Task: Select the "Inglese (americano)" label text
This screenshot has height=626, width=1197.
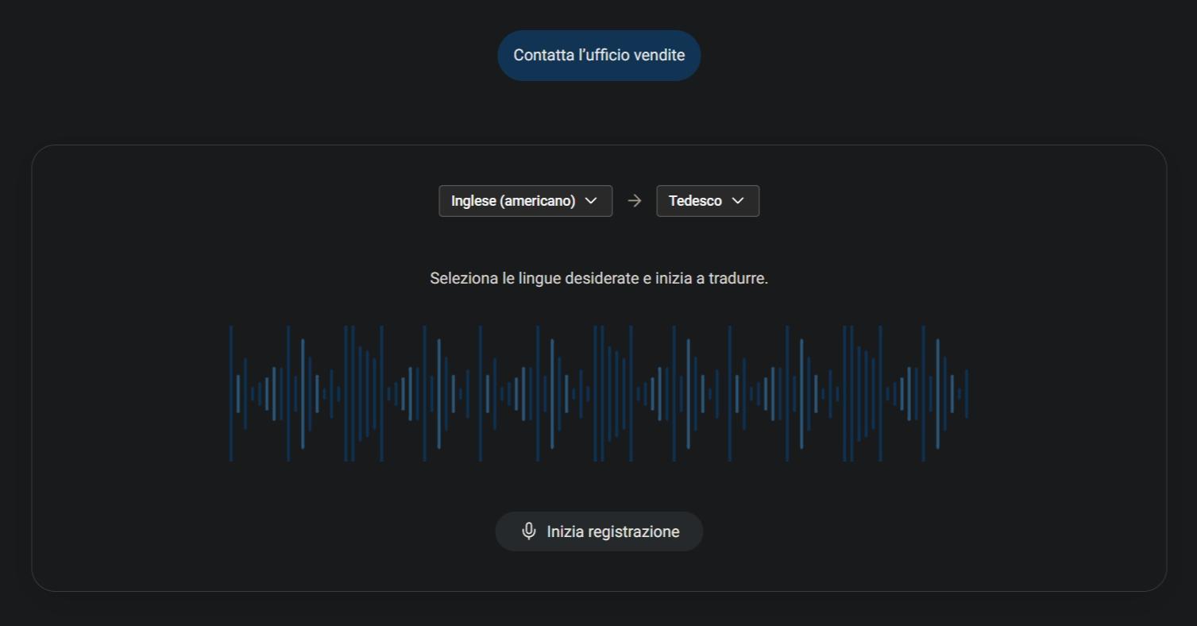Action: click(x=513, y=201)
